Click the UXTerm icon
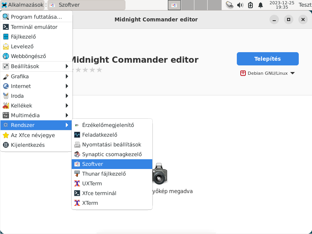312x234 pixels. point(77,183)
